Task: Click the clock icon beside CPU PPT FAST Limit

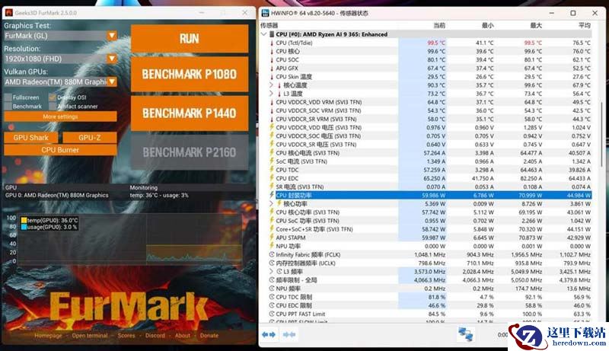Action: pos(272,314)
